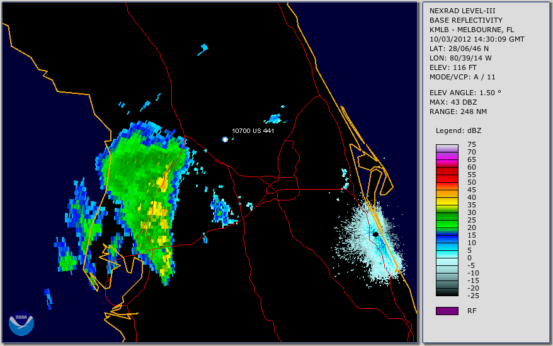Click the "LAT: 28/06/46 N" text
Viewport: 553px width, 346px height.
459,49
